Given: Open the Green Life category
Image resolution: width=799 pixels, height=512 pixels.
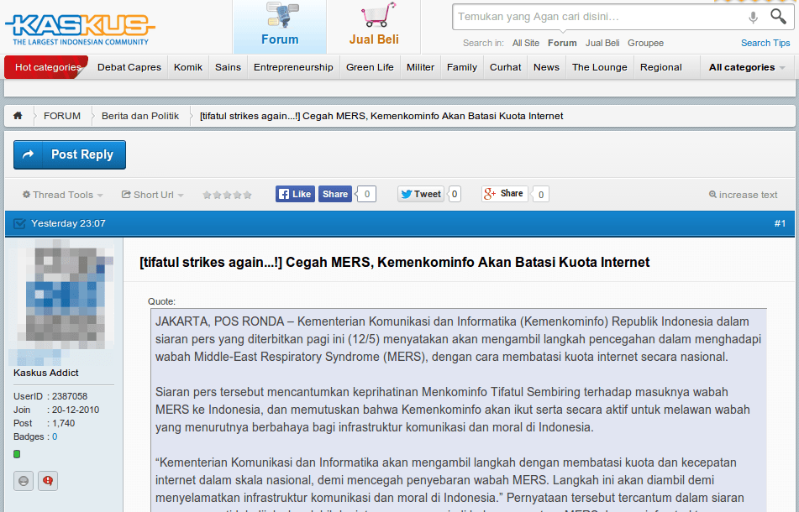Looking at the screenshot, I should [x=370, y=67].
